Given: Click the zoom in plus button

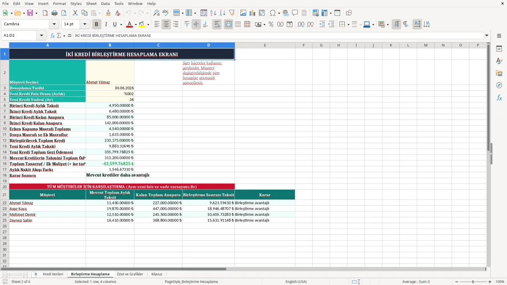Looking at the screenshot, I should 490,282.
